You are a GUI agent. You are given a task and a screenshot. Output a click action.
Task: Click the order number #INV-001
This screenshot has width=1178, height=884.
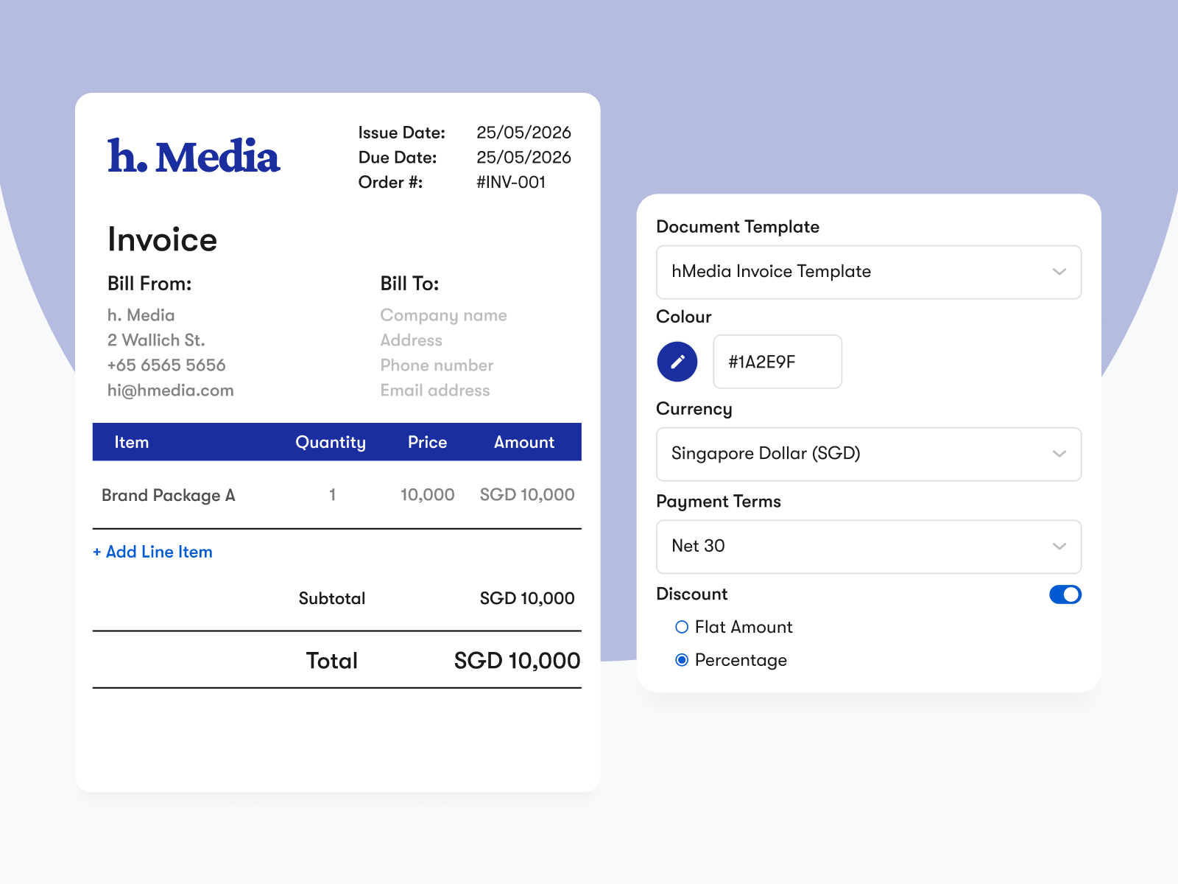coord(511,182)
